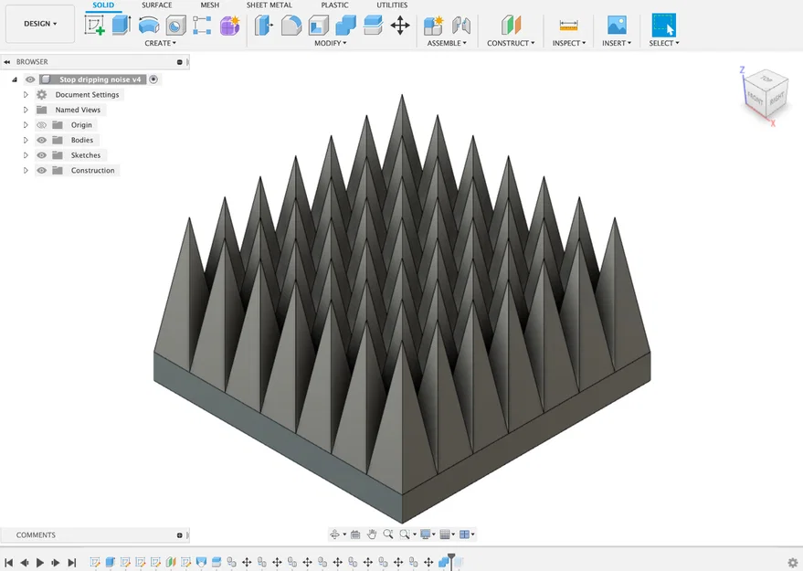Switch to the PLASTIC tab
The height and width of the screenshot is (571, 803).
click(x=335, y=5)
